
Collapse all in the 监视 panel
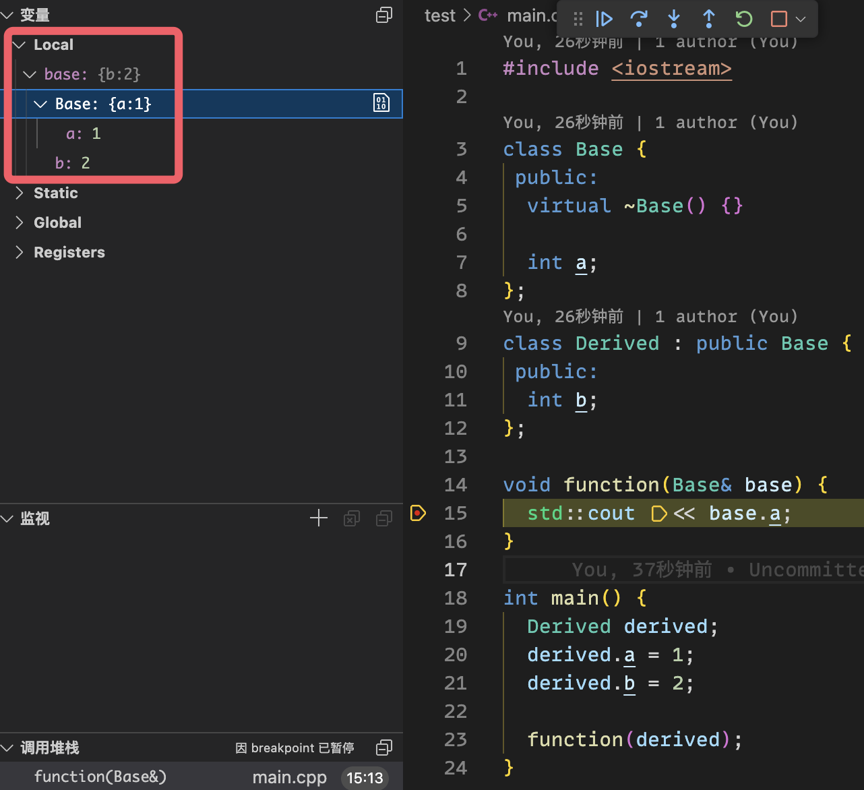[x=384, y=518]
